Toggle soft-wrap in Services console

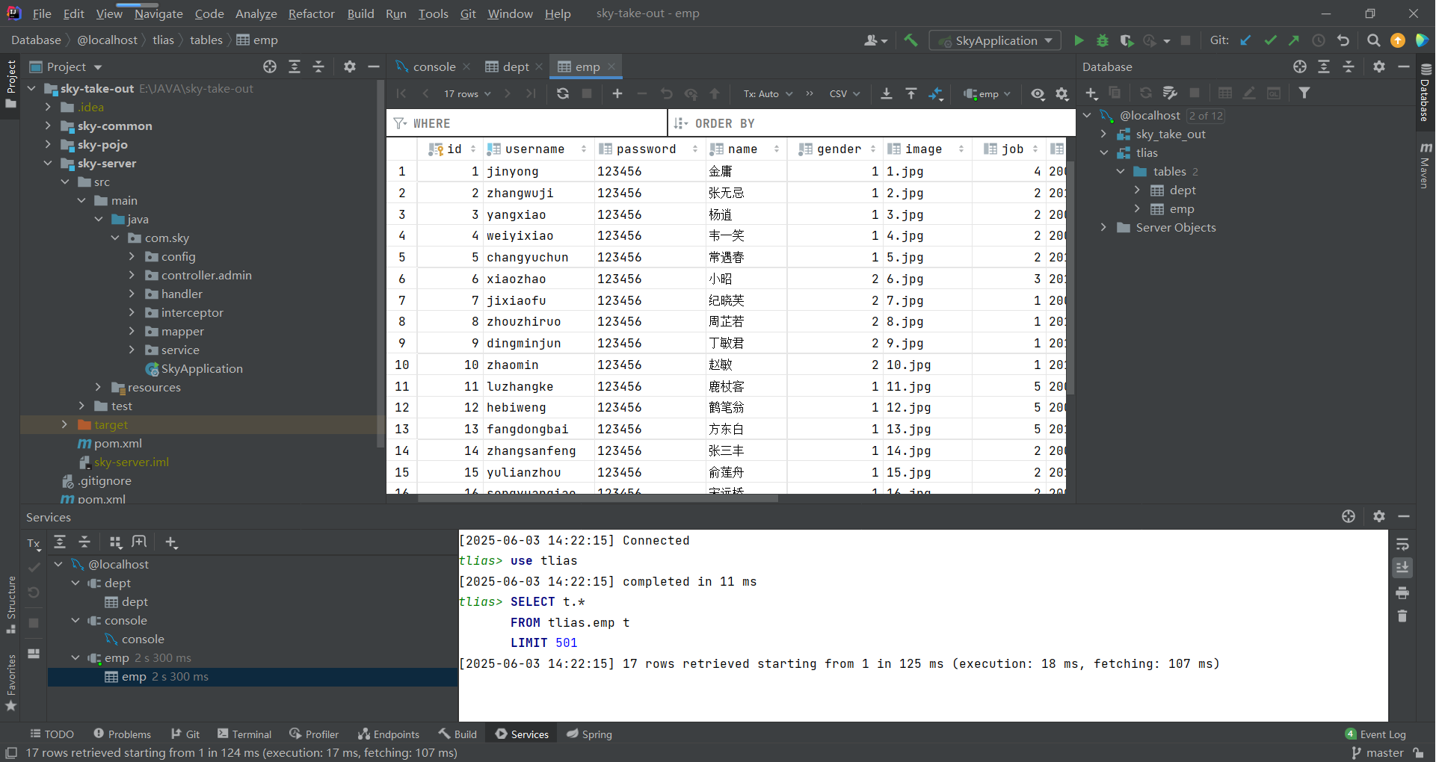[1402, 544]
